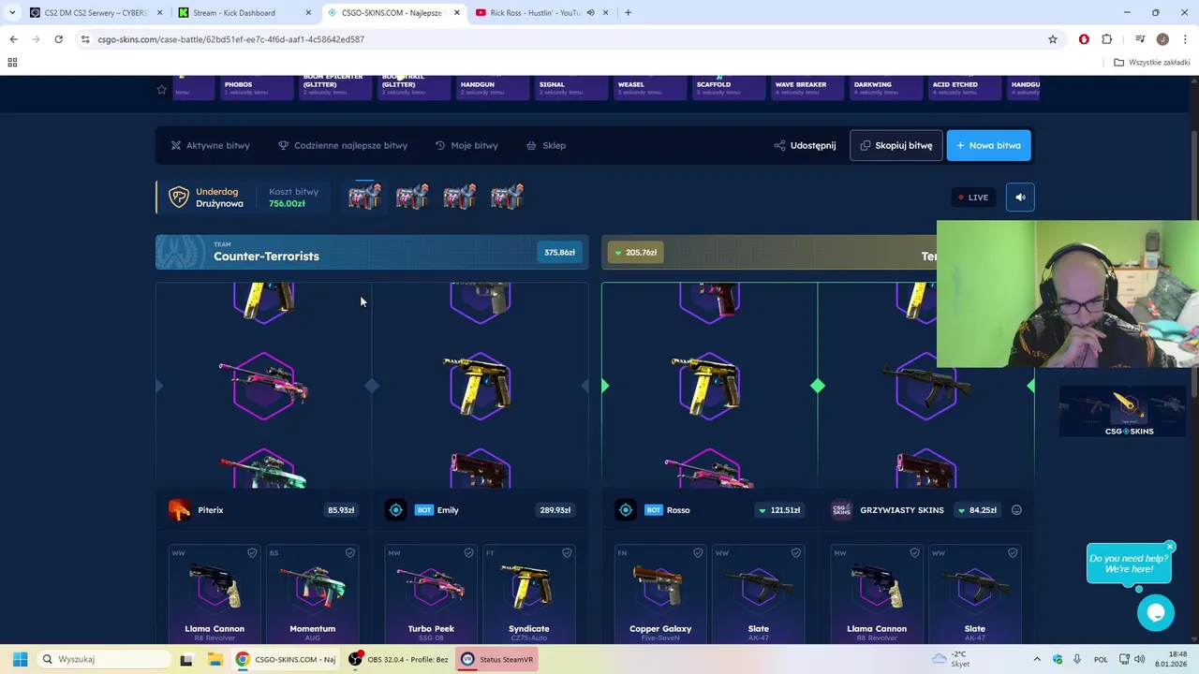The height and width of the screenshot is (674, 1199).
Task: Open Task View on the taskbar
Action: coord(186,659)
